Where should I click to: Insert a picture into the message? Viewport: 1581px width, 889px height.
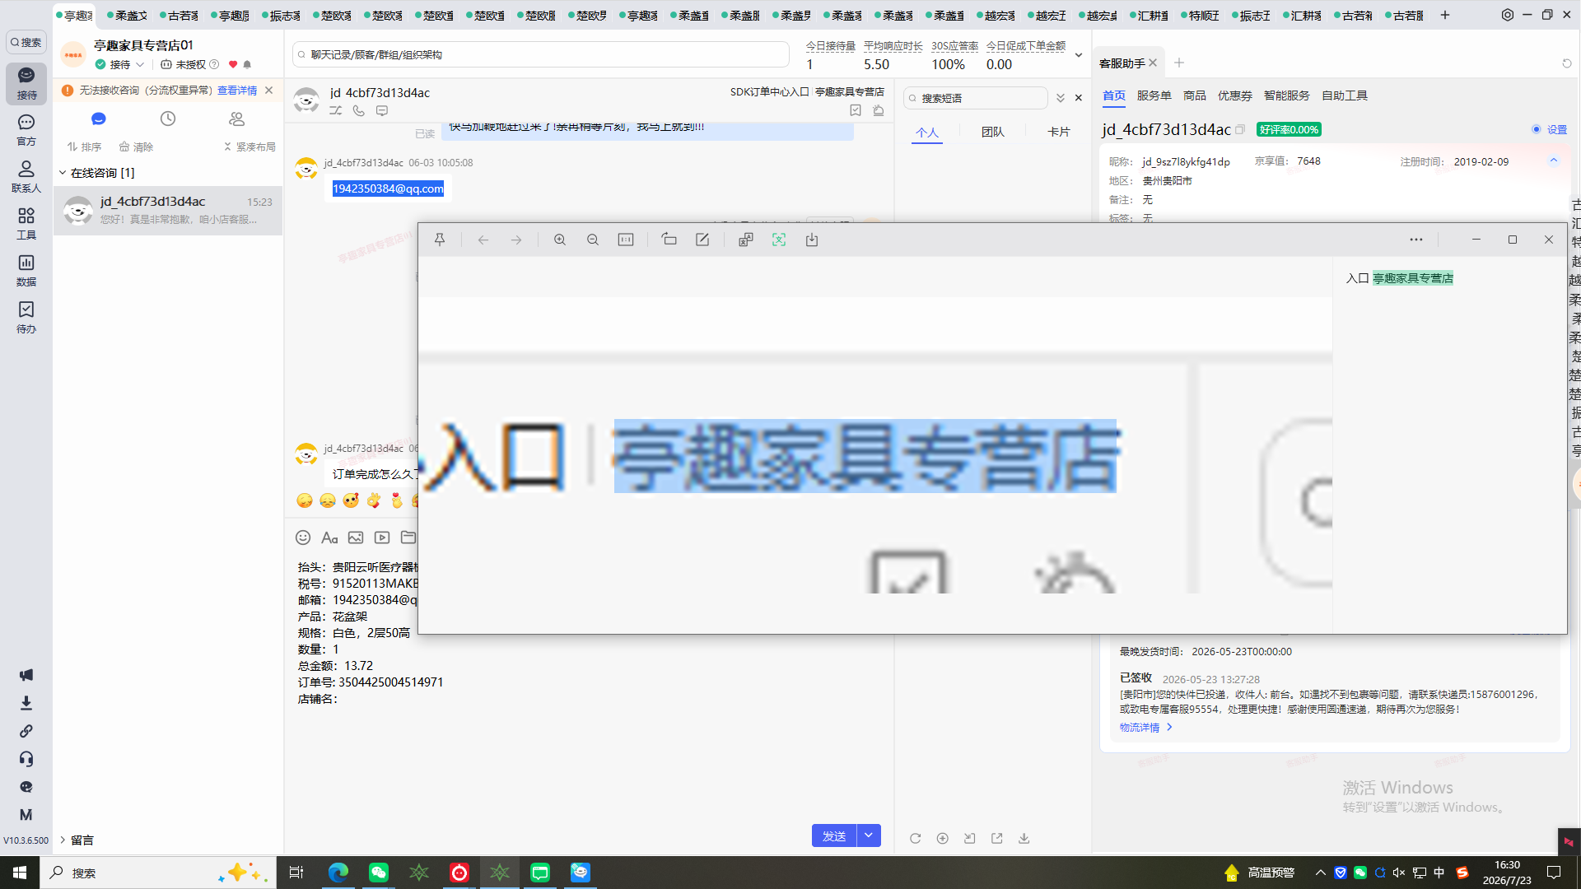356,538
